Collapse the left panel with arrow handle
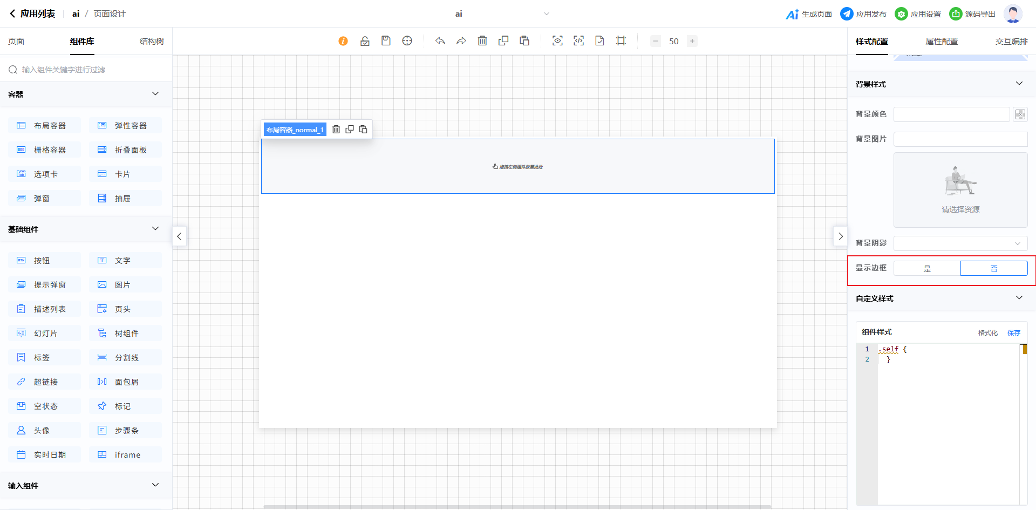Screen dimensions: 1036x510 180,236
